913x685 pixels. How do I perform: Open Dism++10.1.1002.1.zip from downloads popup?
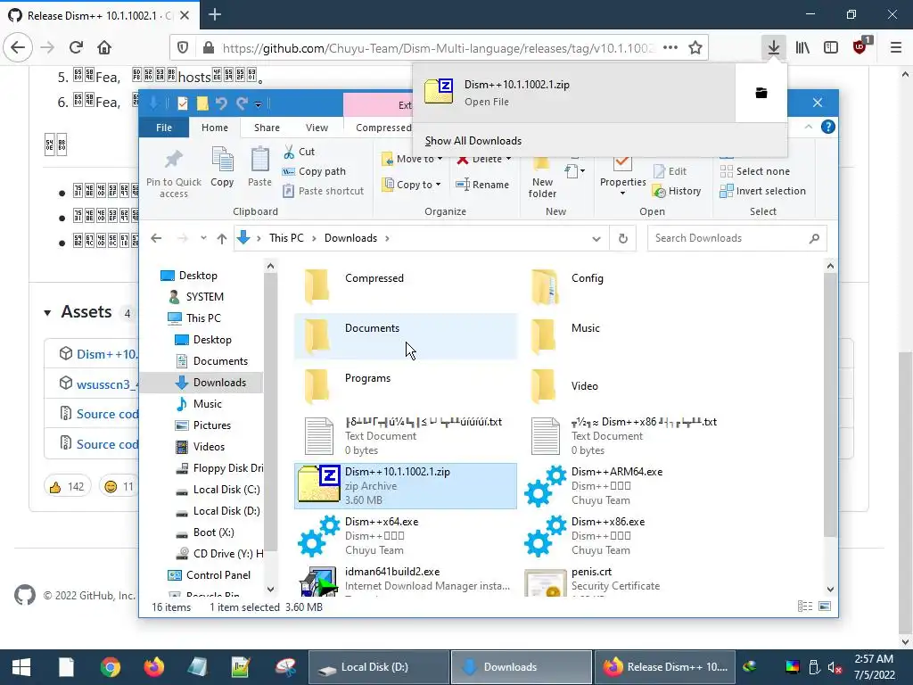(x=573, y=93)
